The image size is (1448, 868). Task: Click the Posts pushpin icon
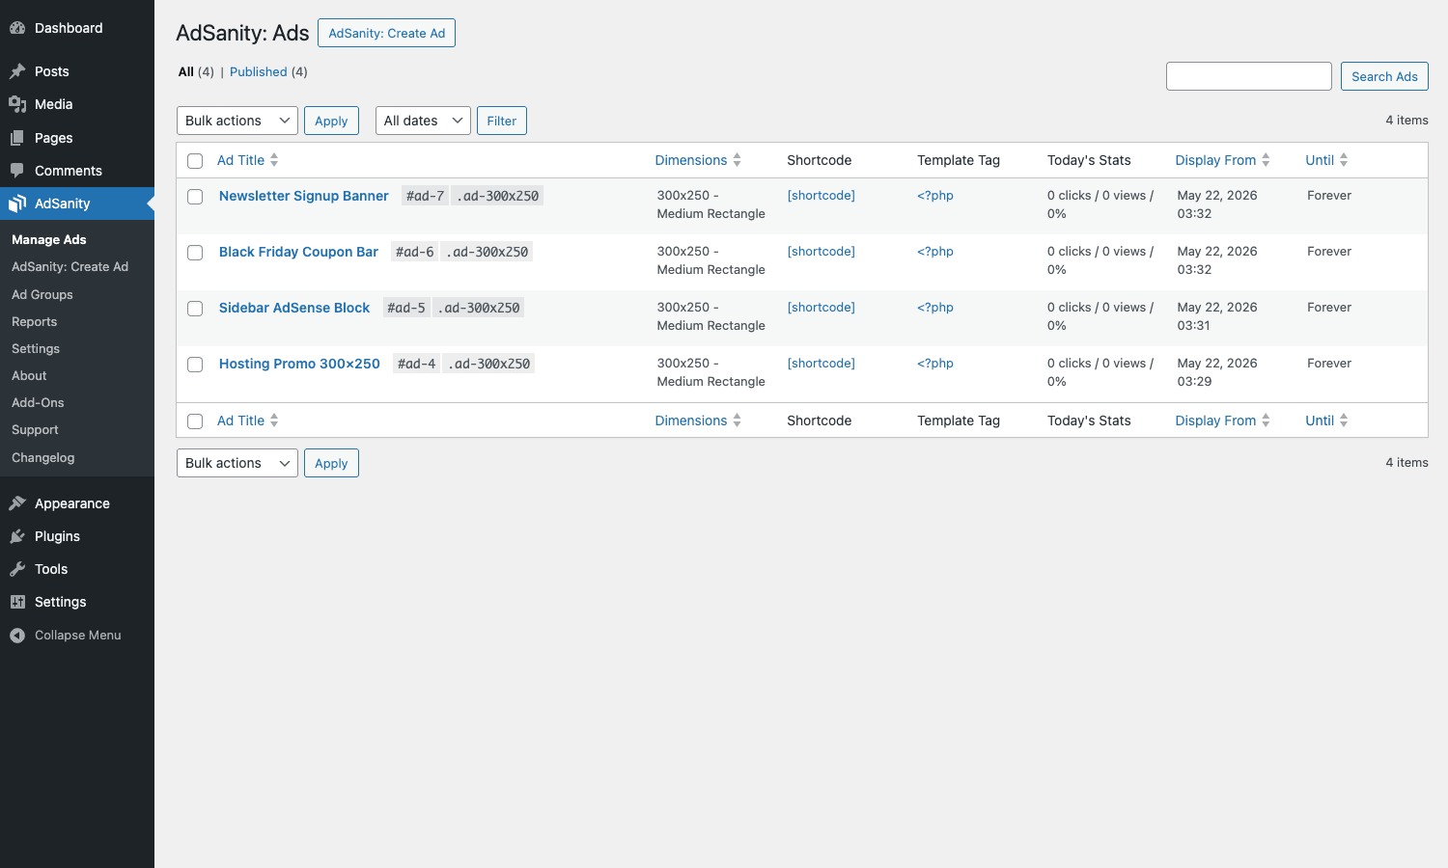click(x=17, y=71)
